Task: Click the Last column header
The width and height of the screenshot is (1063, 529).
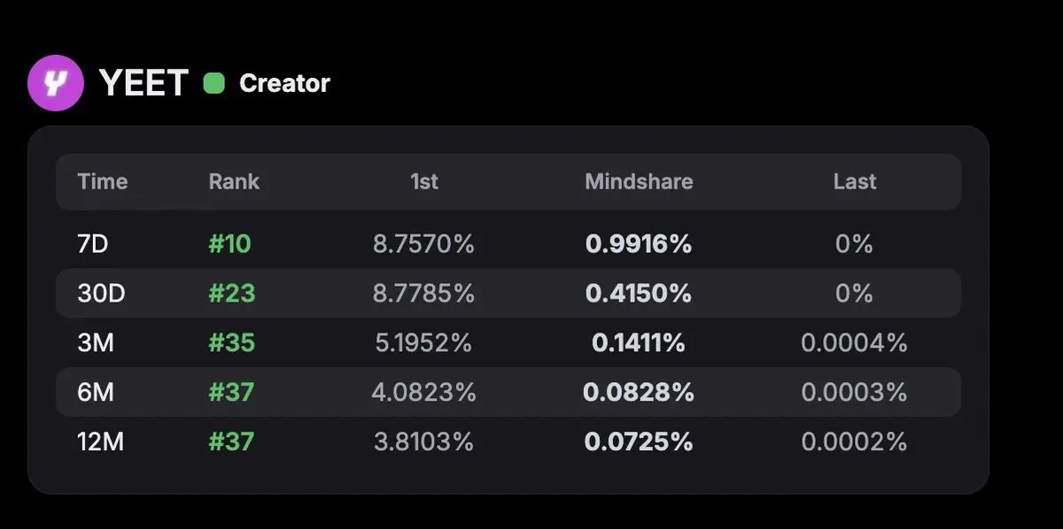Action: pyautogui.click(x=855, y=181)
